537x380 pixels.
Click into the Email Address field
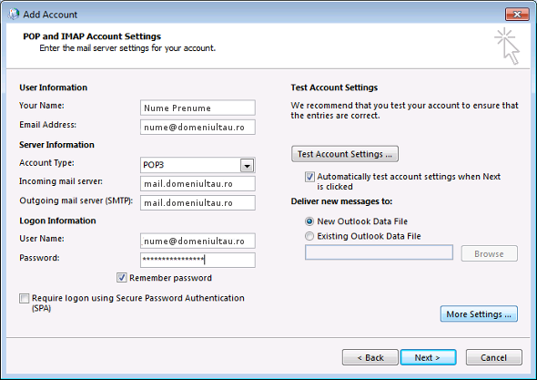[198, 128]
